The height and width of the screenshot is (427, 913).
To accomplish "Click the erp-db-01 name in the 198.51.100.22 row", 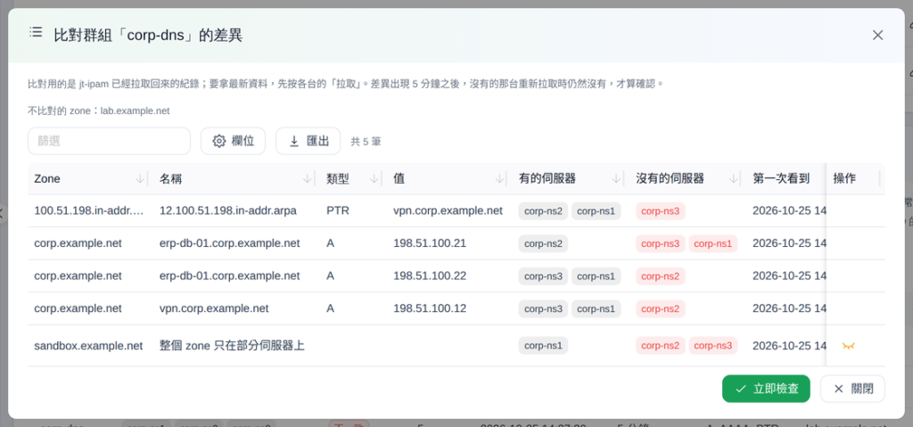I will [x=230, y=276].
